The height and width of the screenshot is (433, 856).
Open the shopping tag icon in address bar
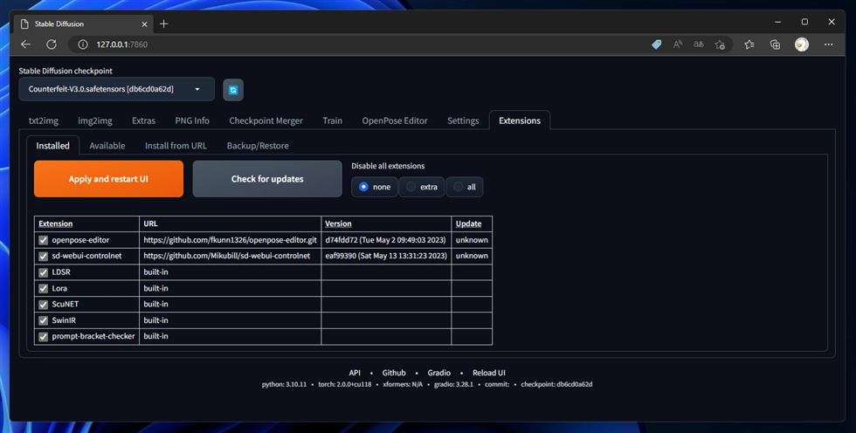pos(657,45)
